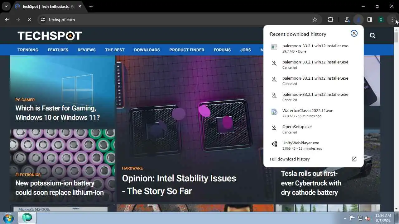This screenshot has width=399, height=224.
Task: Open the Chrome three-dot menu
Action: [392, 20]
